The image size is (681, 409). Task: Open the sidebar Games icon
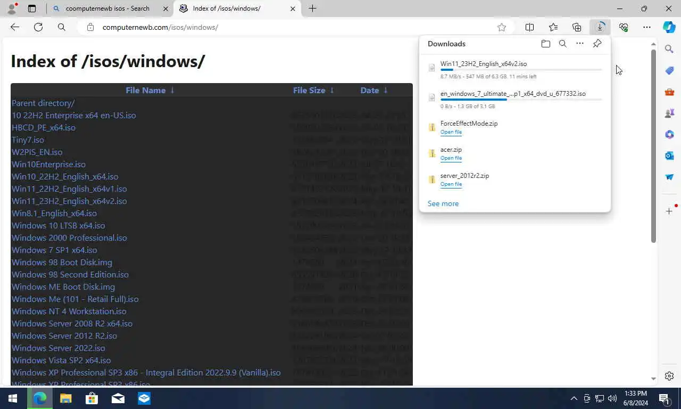[x=669, y=113]
